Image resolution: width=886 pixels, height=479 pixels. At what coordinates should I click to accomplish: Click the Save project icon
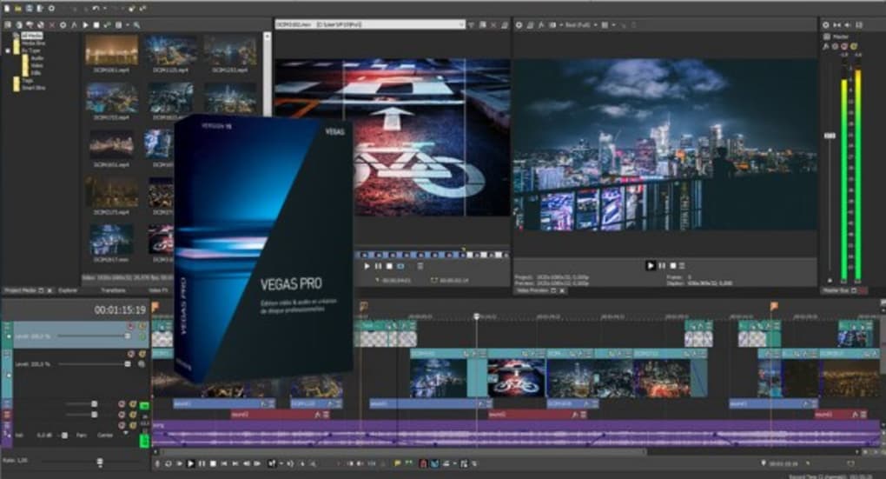[x=30, y=9]
